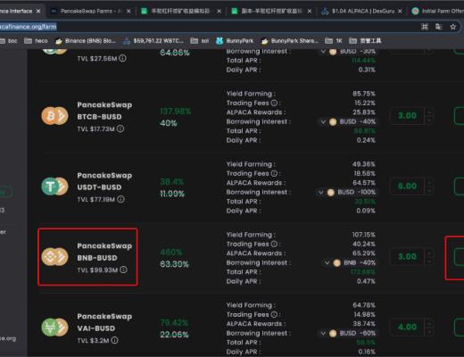Show TVL info for USDT-BUSD pool
This screenshot has width=464, height=357.
tap(120, 199)
